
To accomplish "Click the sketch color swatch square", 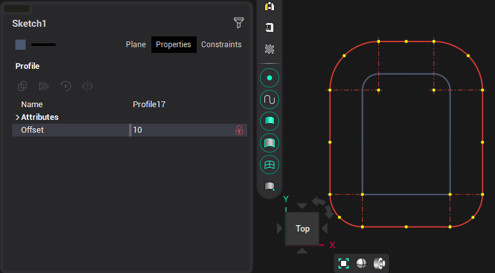I will tap(20, 45).
